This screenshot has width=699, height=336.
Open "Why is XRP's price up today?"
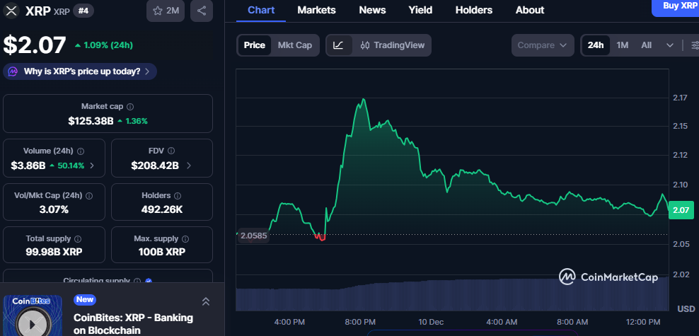tap(80, 71)
